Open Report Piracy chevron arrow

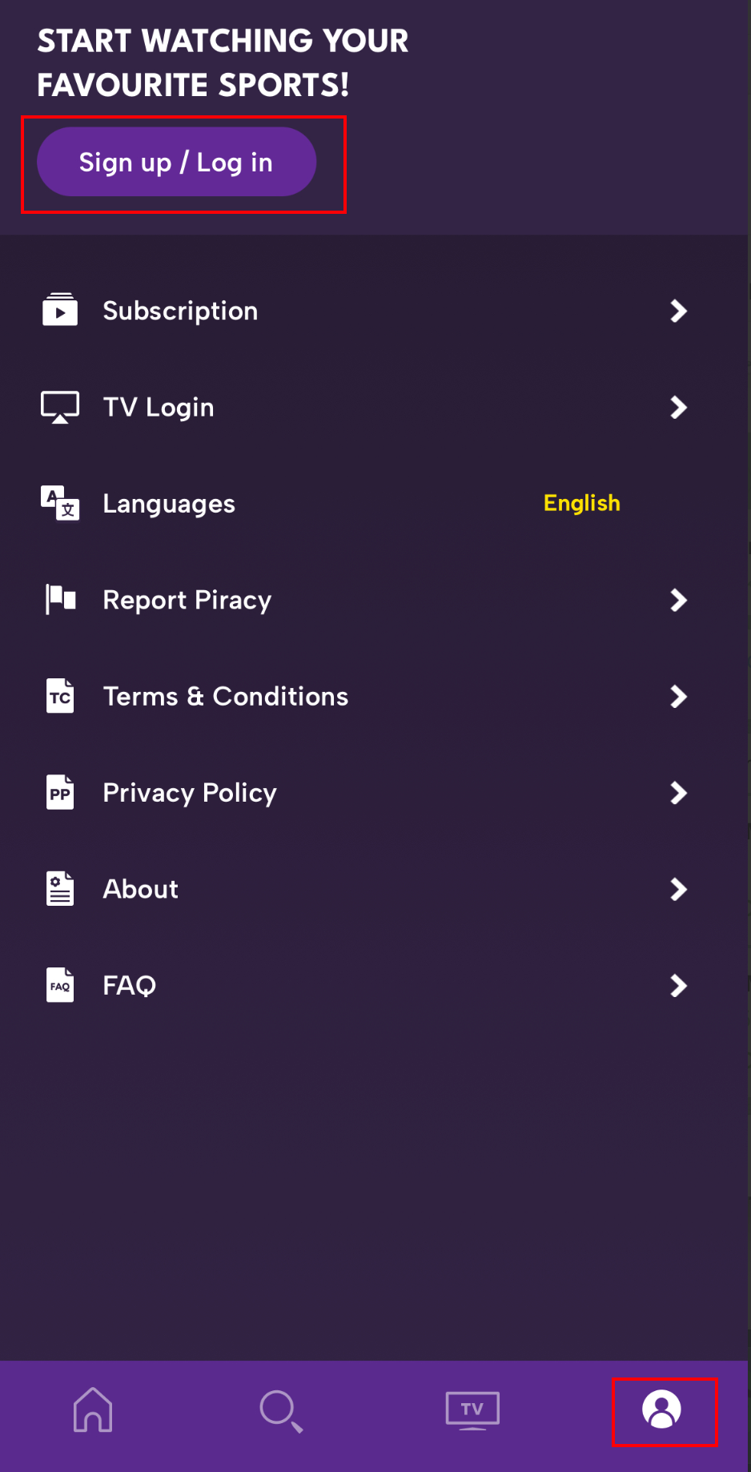click(x=679, y=600)
